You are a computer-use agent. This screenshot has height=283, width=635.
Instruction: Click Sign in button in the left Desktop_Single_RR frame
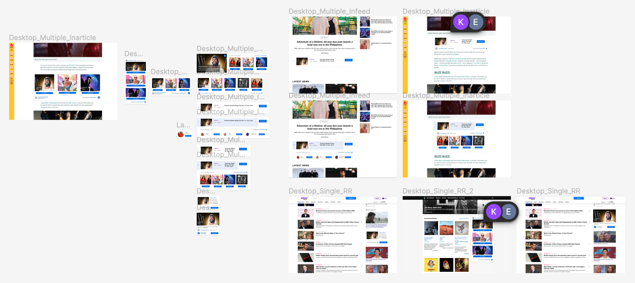click(x=377, y=198)
